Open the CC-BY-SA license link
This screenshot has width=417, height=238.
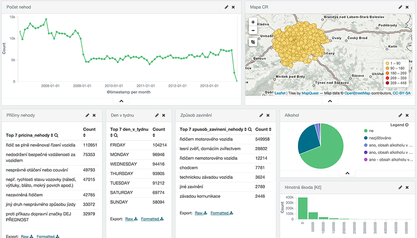click(402, 93)
